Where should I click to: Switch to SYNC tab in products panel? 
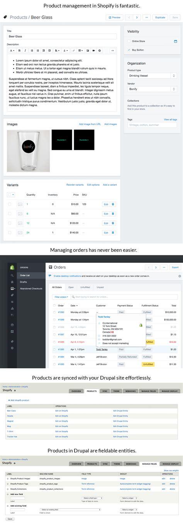coord(105,391)
